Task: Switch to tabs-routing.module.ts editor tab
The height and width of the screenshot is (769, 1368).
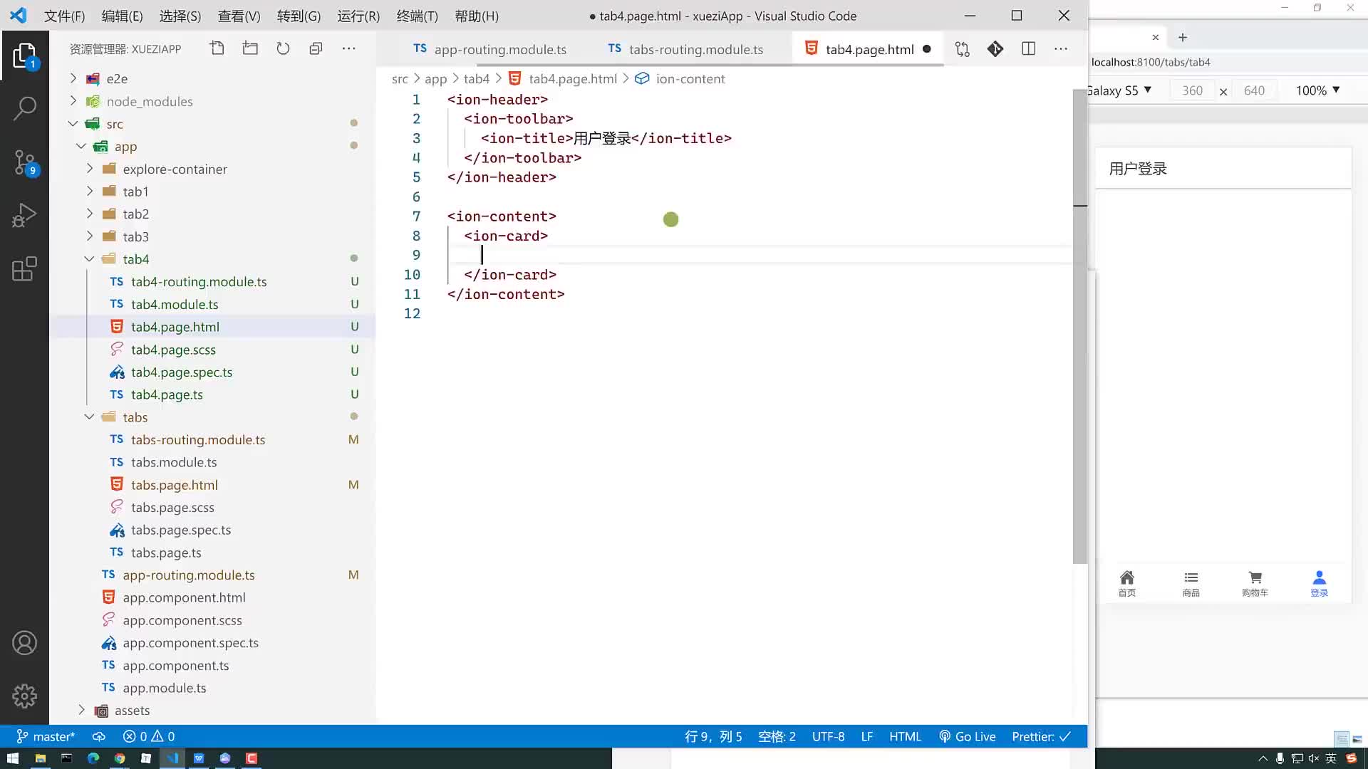Action: click(685, 49)
